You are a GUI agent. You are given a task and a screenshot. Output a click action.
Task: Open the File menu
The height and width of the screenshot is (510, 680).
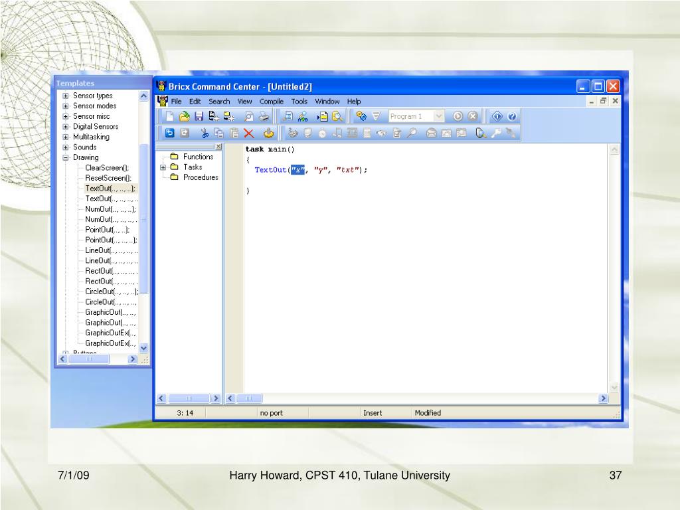click(176, 102)
